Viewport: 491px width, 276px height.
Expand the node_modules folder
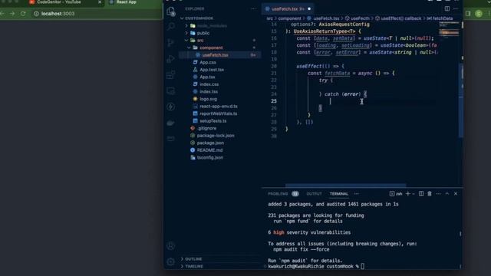click(187, 25)
